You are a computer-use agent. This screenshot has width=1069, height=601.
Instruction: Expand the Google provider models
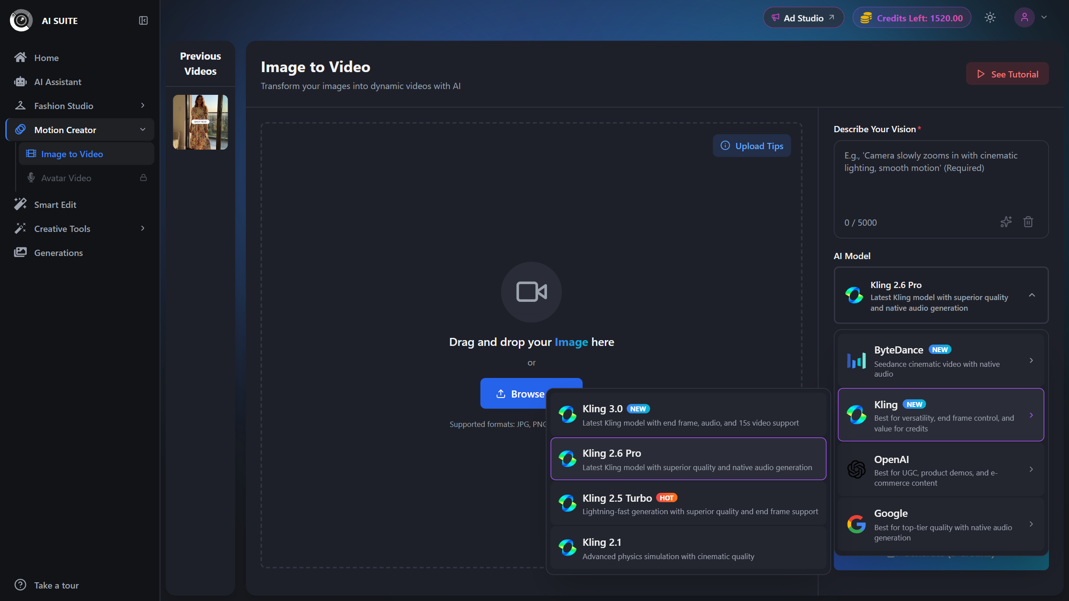[x=941, y=524]
